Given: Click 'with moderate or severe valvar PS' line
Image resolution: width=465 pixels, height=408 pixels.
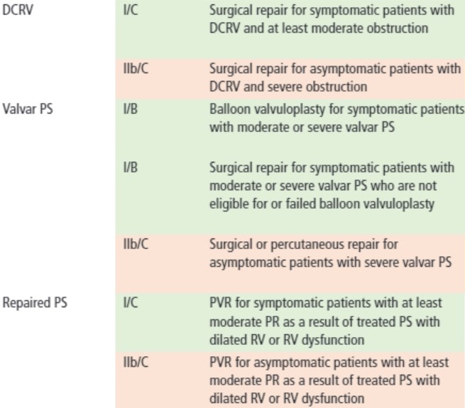Looking at the screenshot, I should 302,128.
